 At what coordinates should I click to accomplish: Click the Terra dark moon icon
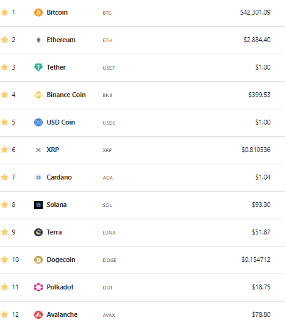click(38, 232)
